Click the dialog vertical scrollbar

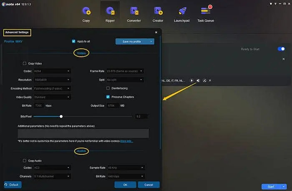(160, 92)
